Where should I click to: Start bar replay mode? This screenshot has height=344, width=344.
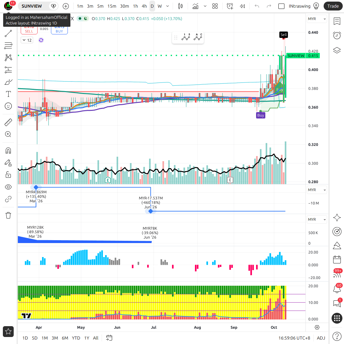click(x=242, y=6)
